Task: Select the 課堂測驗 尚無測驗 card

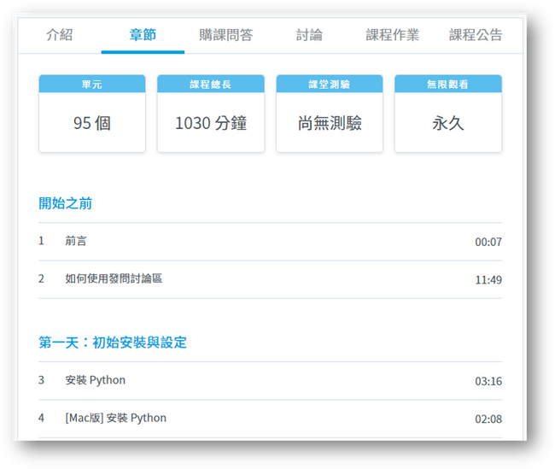Action: pos(330,114)
